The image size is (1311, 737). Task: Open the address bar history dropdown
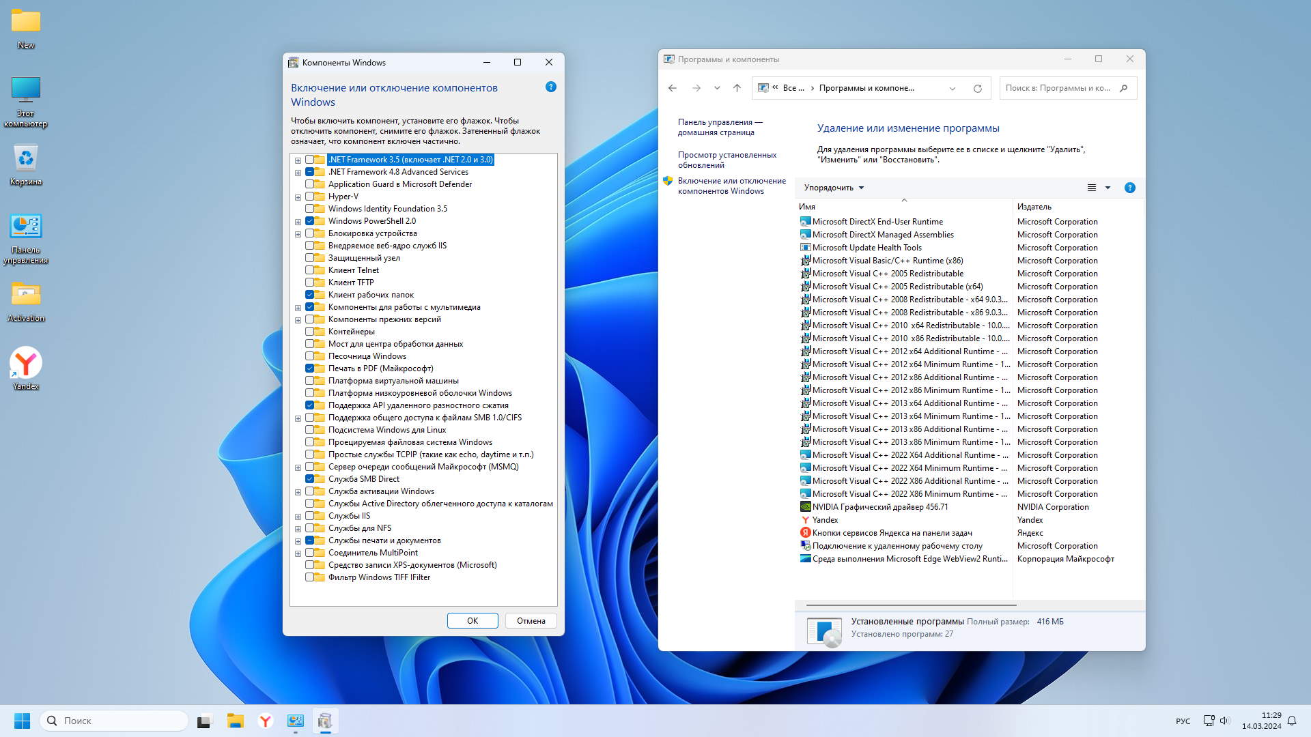[x=952, y=88]
